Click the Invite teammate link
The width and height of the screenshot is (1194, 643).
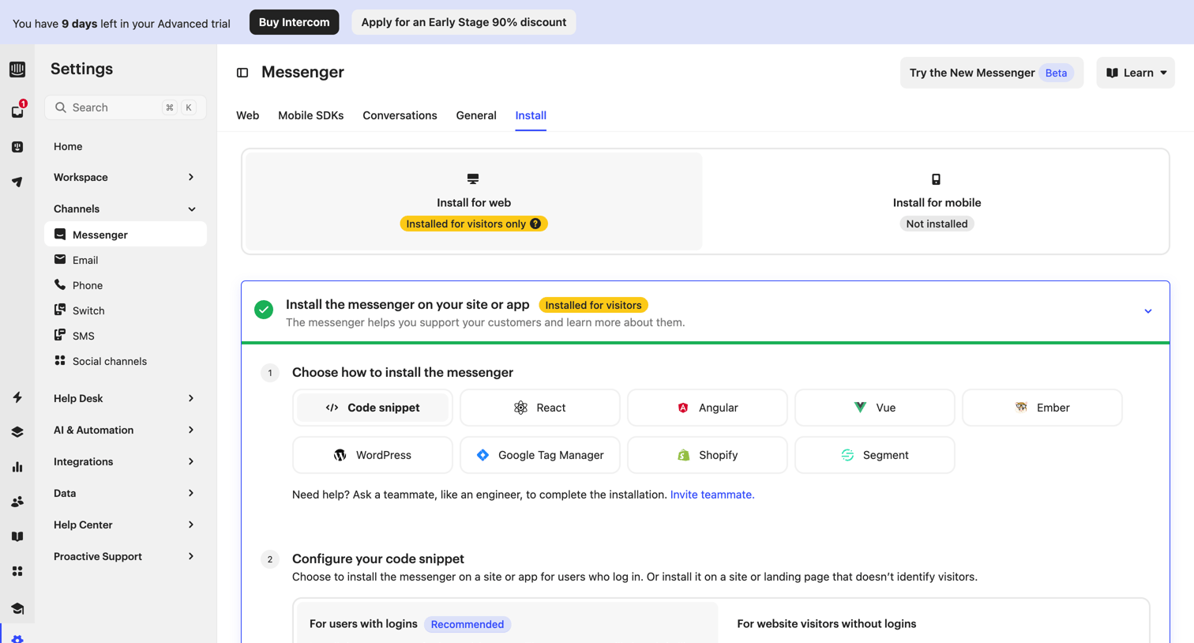click(712, 494)
